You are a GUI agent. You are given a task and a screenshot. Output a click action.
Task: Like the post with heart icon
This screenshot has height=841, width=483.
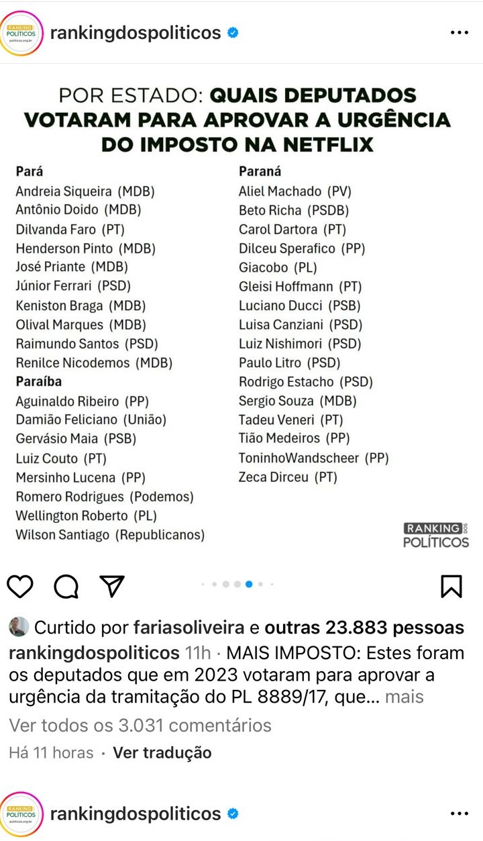pos(21,586)
